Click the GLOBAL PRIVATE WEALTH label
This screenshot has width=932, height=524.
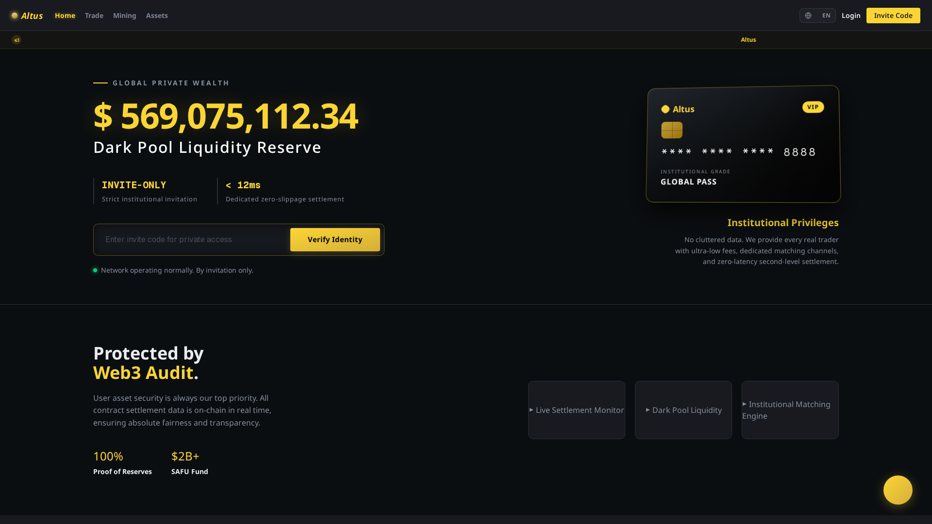[171, 83]
